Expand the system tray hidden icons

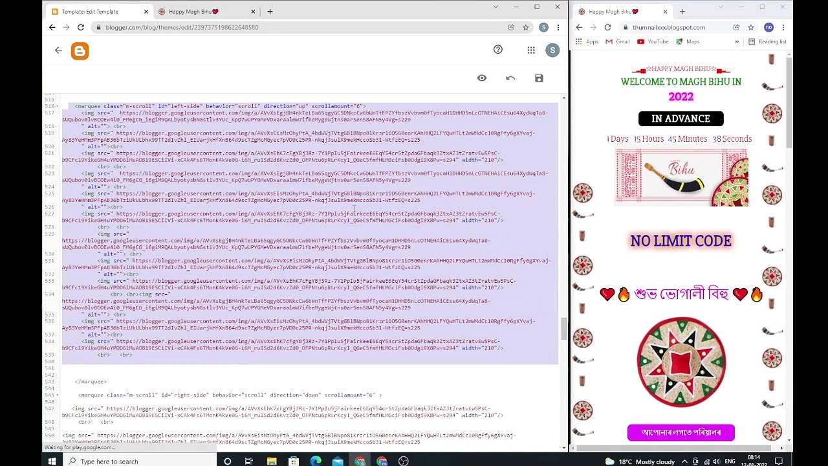pos(685,461)
